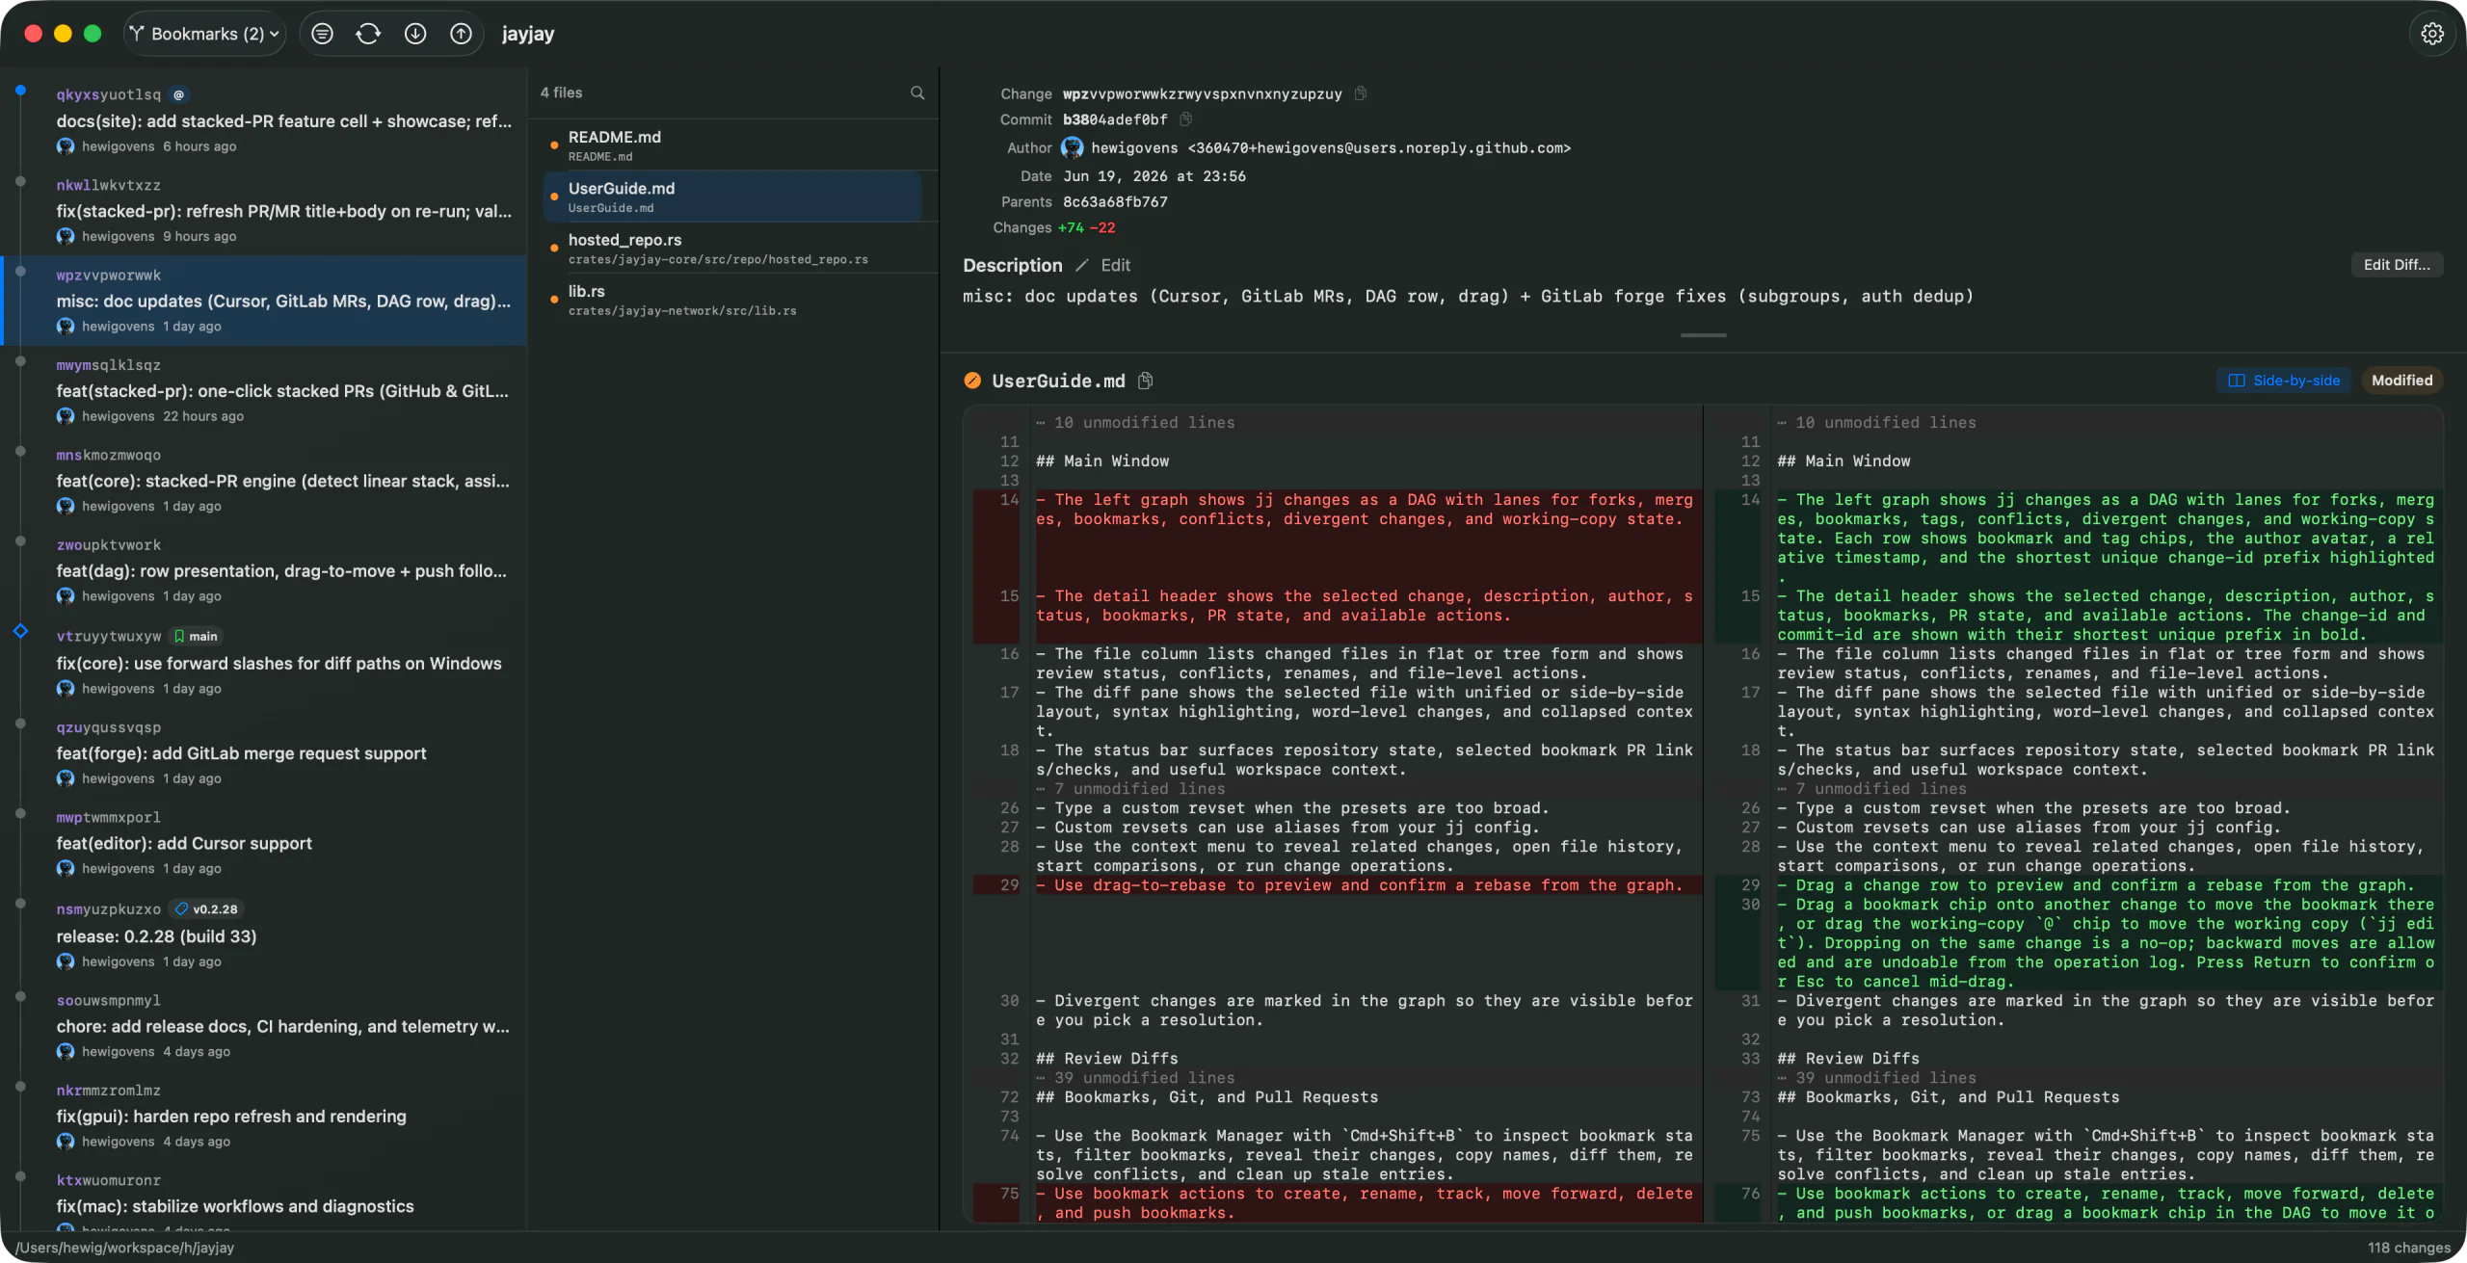Select change wpzvvpworwwk misc doc updates

265,301
